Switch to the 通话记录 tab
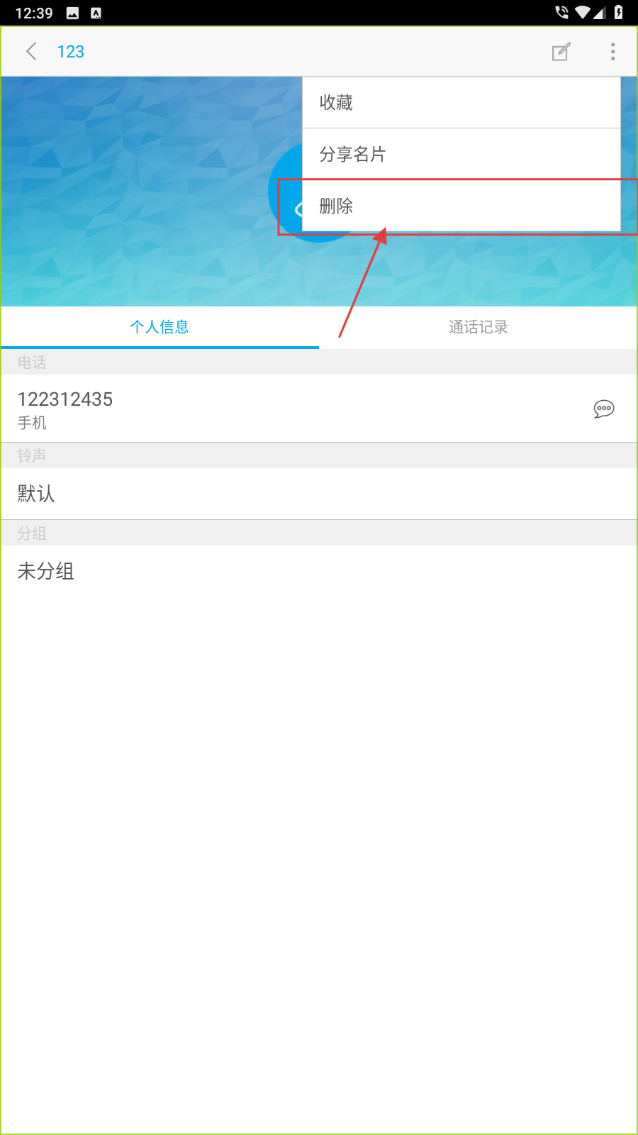This screenshot has width=638, height=1135. pos(478,327)
